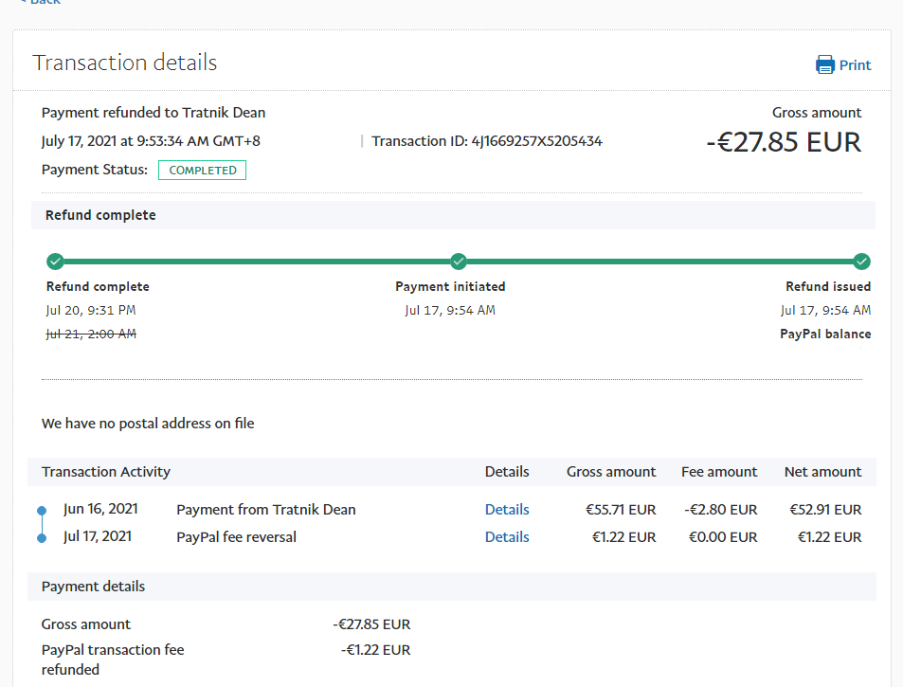Click the printer icon
903x687 pixels.
pyautogui.click(x=825, y=65)
